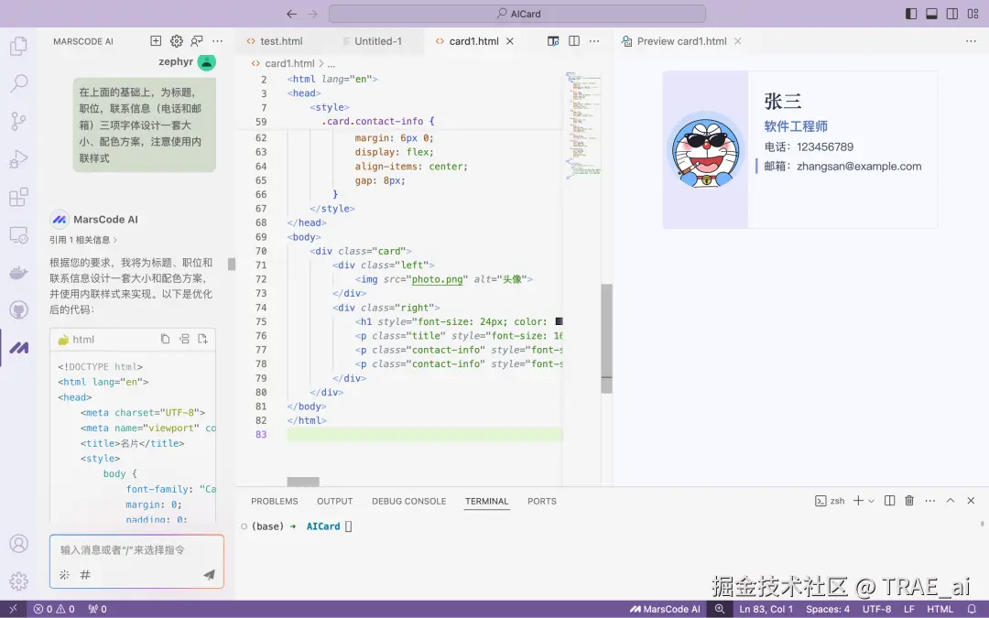Open preview to the side icon

pyautogui.click(x=553, y=41)
